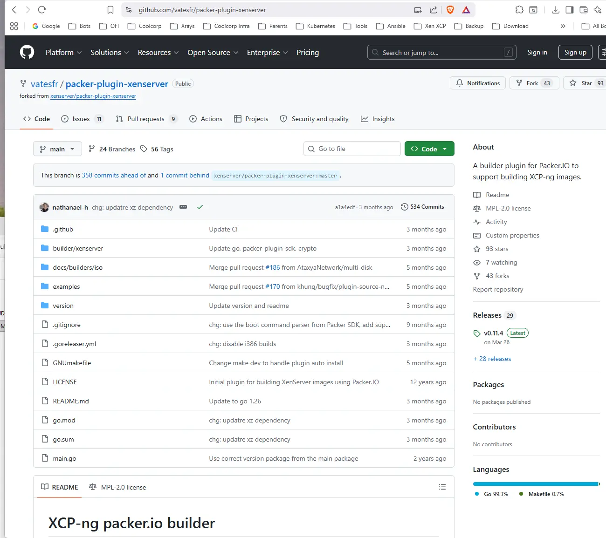Click the Notifications button
Image resolution: width=606 pixels, height=538 pixels.
[478, 83]
